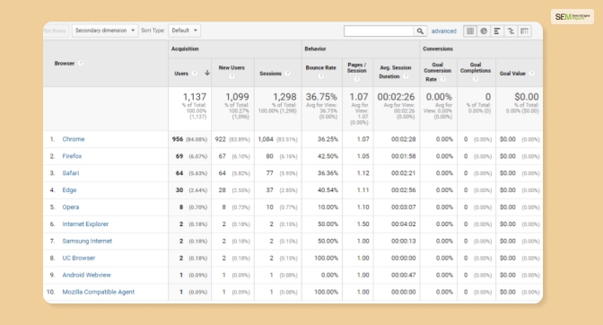Select Edge's session duration 00:02:56
This screenshot has width=603, height=325.
(404, 190)
